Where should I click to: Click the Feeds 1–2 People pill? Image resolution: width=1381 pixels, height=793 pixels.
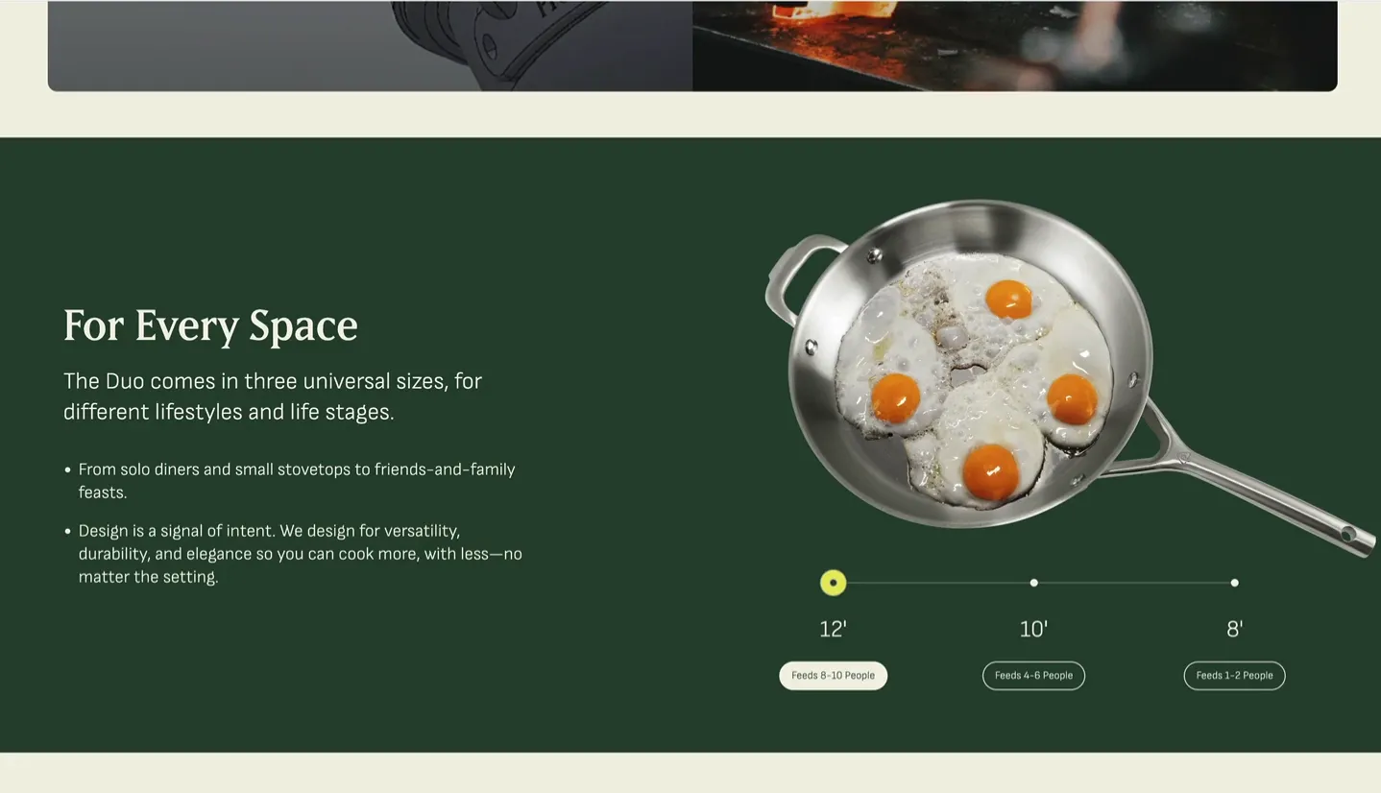(1234, 676)
